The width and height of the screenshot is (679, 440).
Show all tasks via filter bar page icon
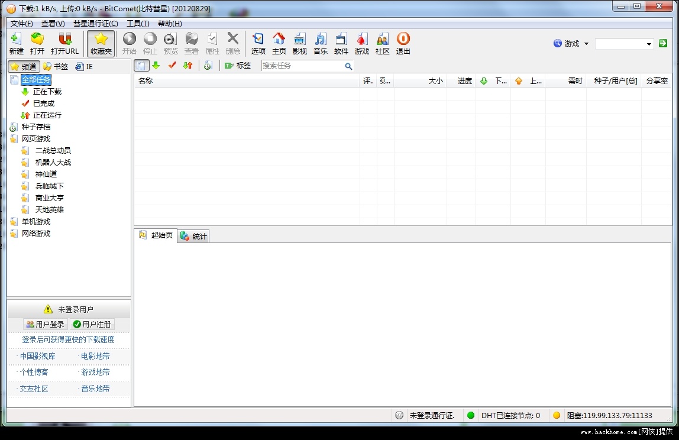[141, 66]
